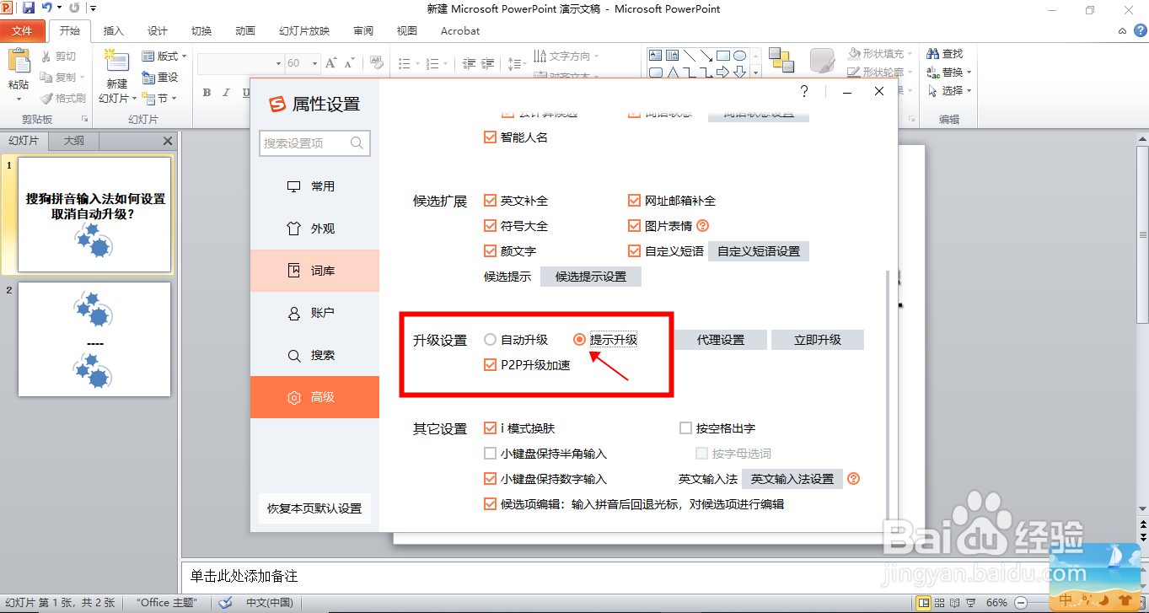This screenshot has width=1149, height=613.
Task: Open the 外观 settings category
Action: 314,229
